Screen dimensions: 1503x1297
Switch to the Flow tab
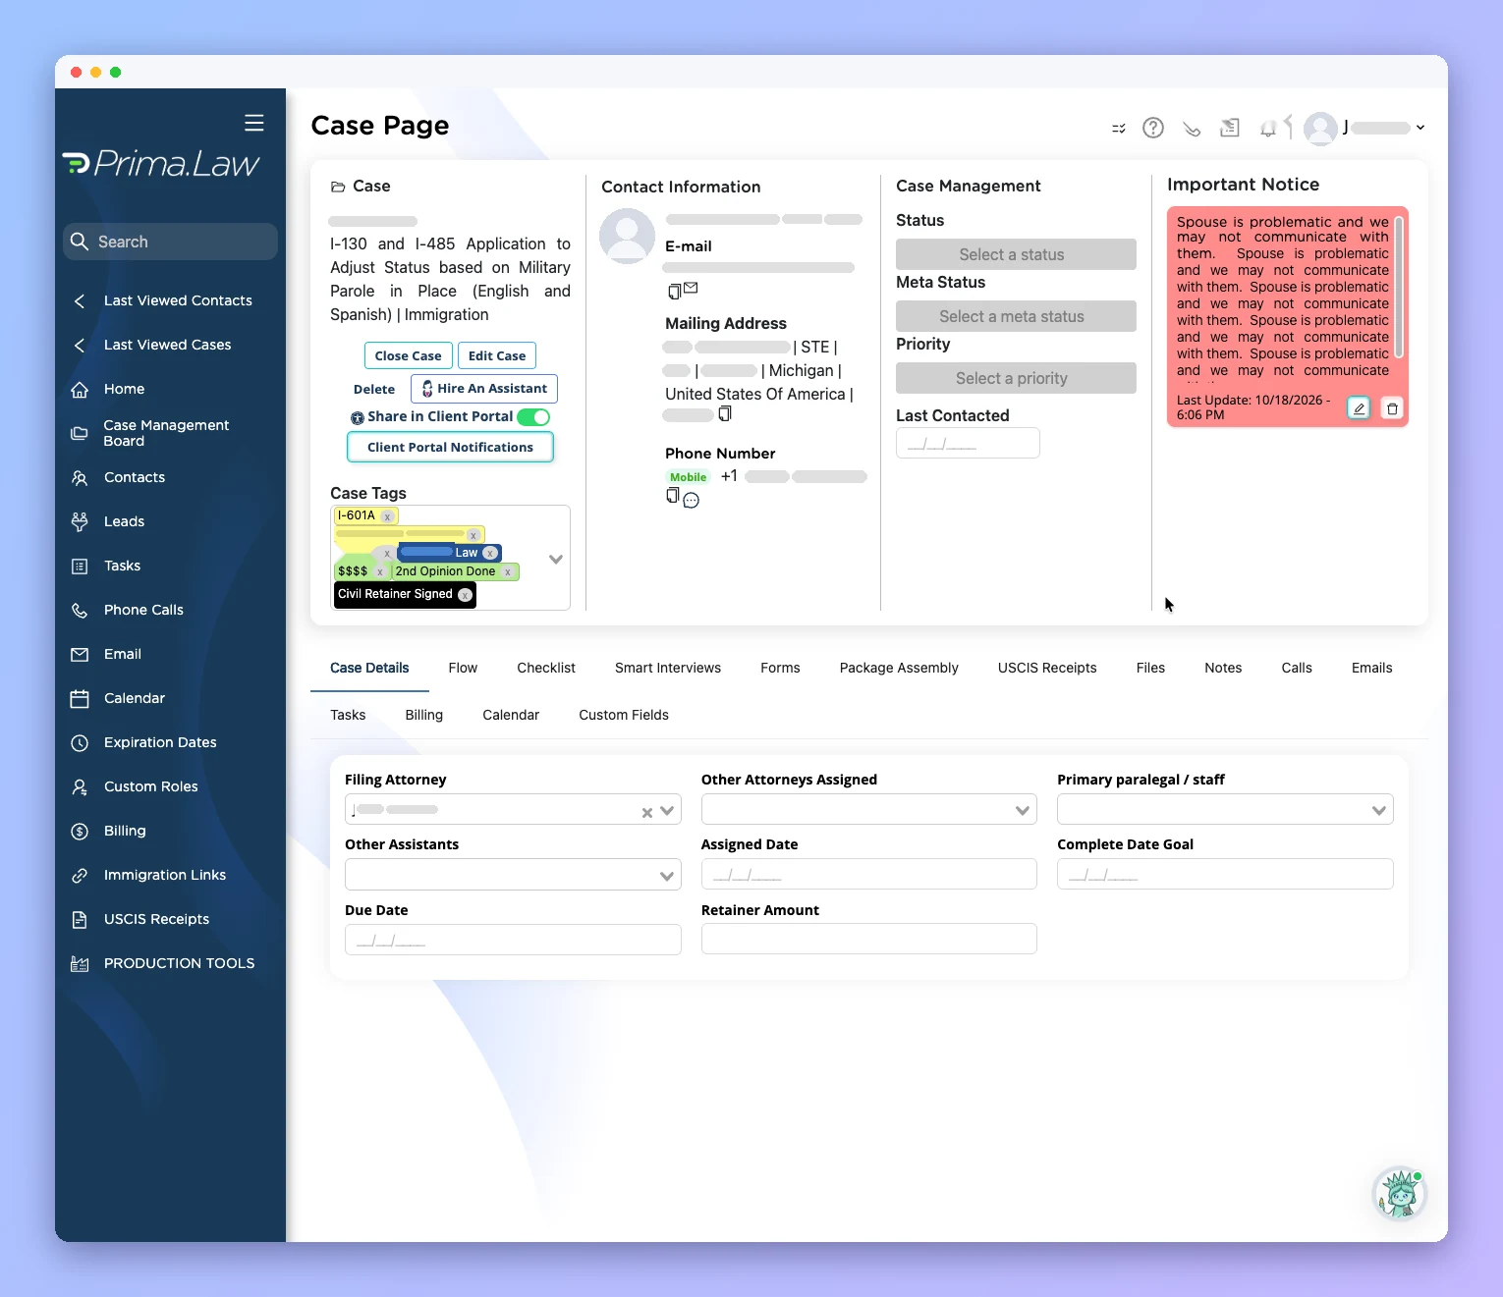coord(463,668)
